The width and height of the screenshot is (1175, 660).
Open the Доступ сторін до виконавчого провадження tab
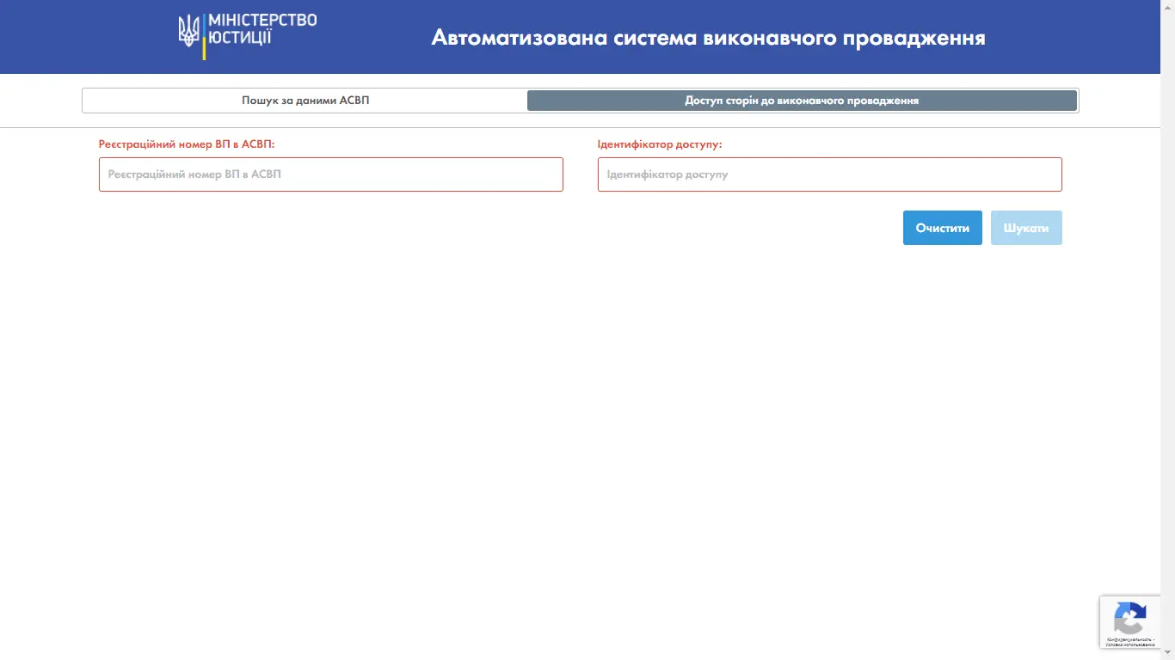(x=802, y=100)
